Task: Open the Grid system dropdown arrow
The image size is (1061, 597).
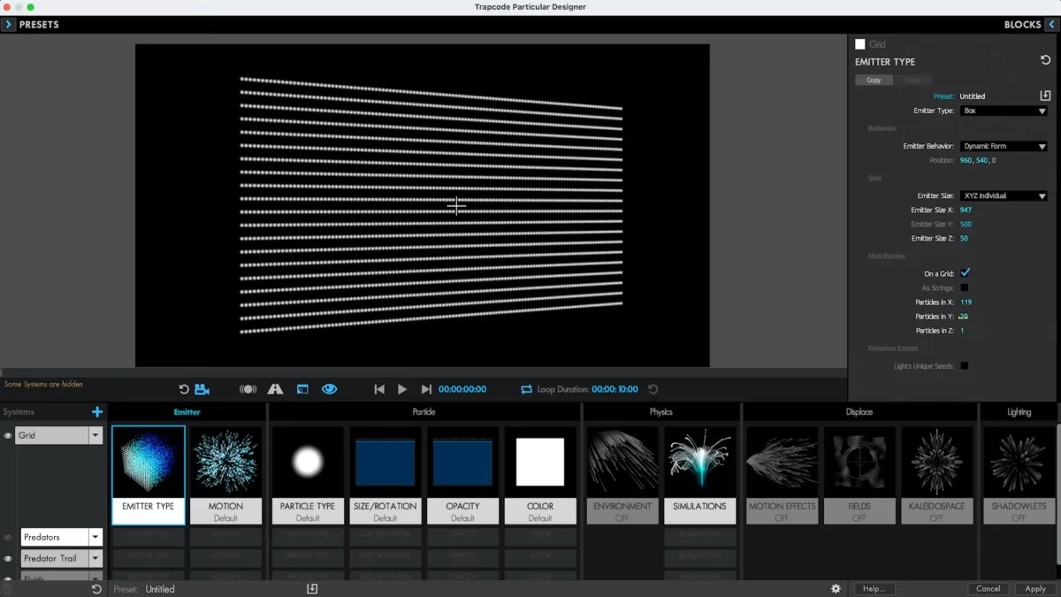Action: tap(95, 436)
